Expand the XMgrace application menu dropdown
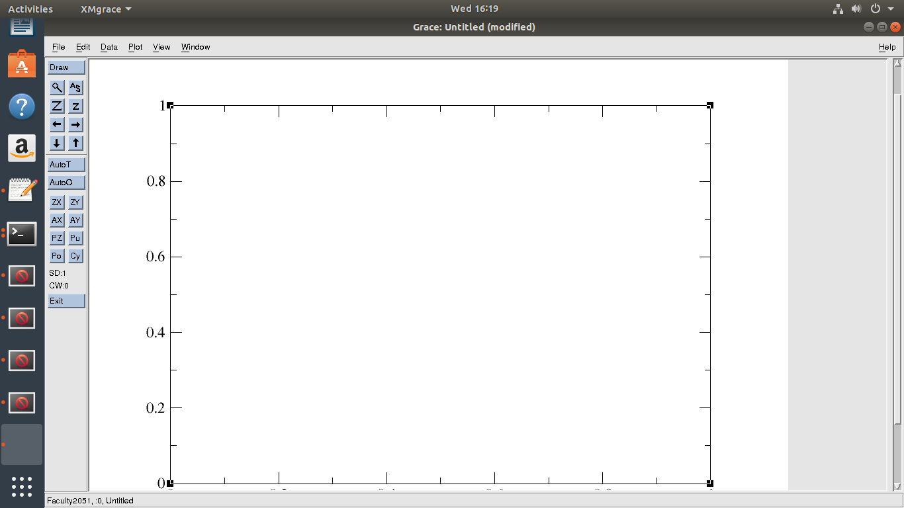904x508 pixels. pyautogui.click(x=106, y=9)
